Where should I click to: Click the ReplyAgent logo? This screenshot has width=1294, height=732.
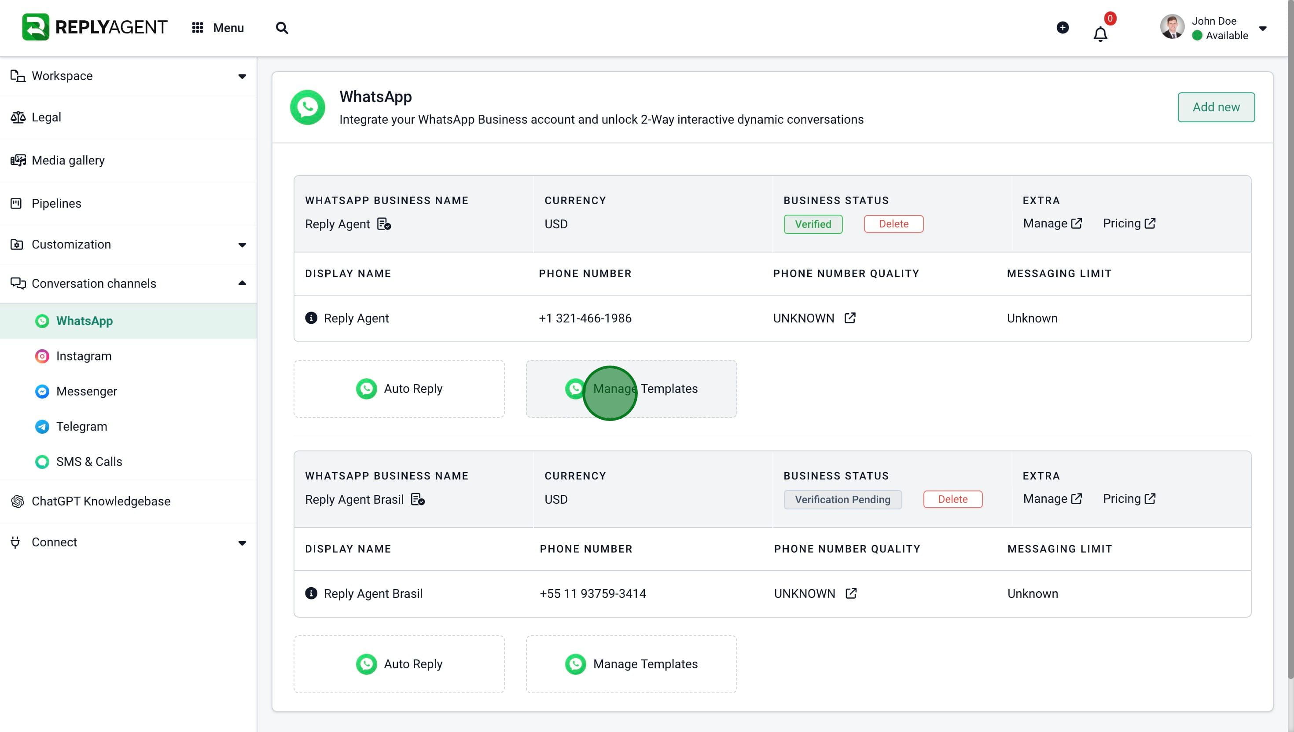[x=95, y=27]
